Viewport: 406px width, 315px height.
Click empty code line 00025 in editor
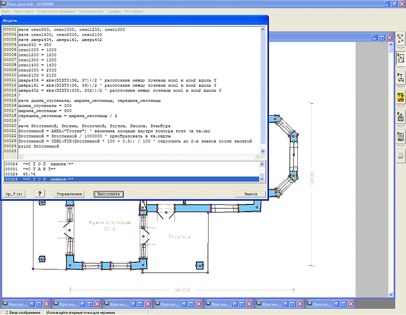139,151
